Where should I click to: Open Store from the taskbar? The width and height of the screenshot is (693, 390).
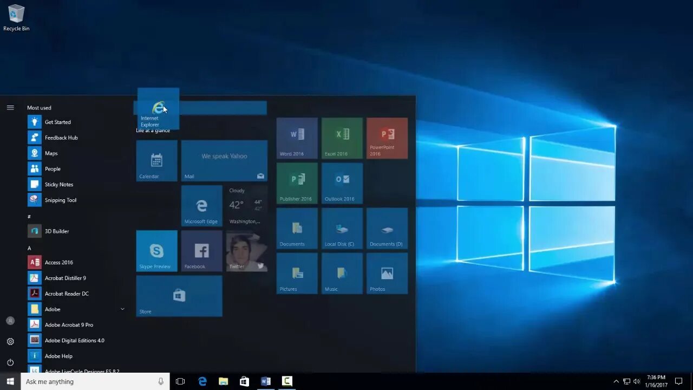pyautogui.click(x=244, y=381)
